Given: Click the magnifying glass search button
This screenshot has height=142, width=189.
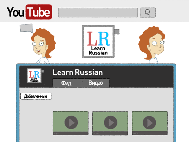Looking at the screenshot, I should 148,12.
